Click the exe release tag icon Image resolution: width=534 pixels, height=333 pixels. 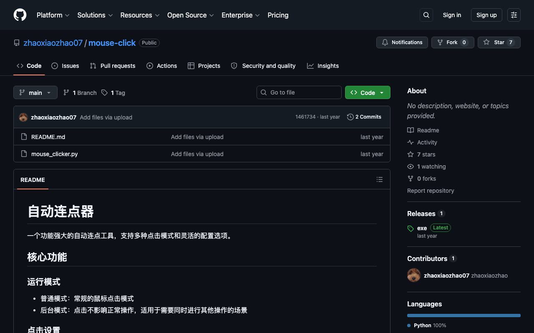click(x=411, y=229)
